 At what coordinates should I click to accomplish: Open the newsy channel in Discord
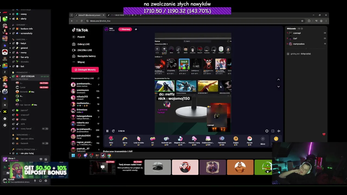coord(24,14)
